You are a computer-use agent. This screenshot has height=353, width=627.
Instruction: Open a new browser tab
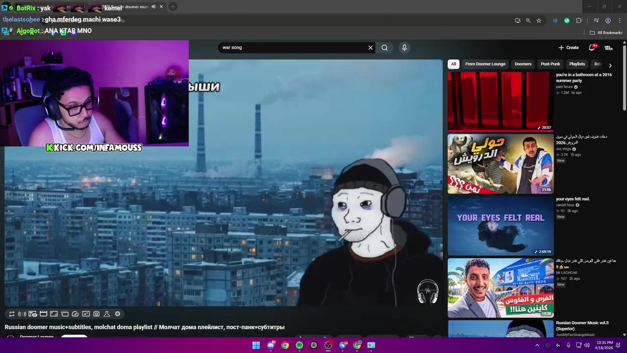[x=173, y=7]
